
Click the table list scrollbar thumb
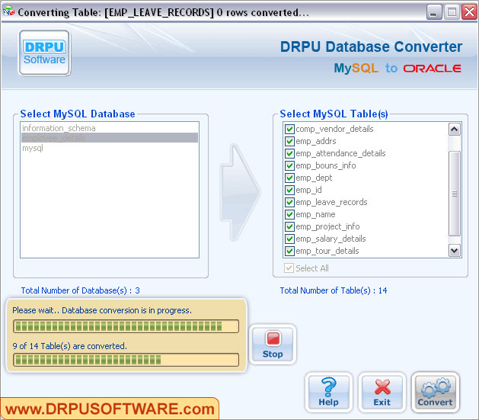[455, 194]
